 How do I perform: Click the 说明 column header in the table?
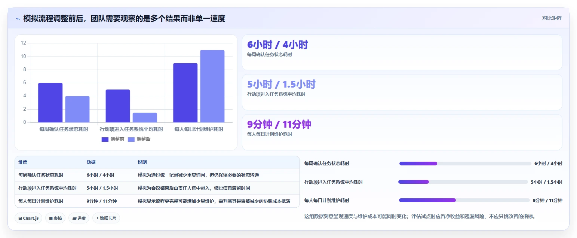[x=142, y=162]
